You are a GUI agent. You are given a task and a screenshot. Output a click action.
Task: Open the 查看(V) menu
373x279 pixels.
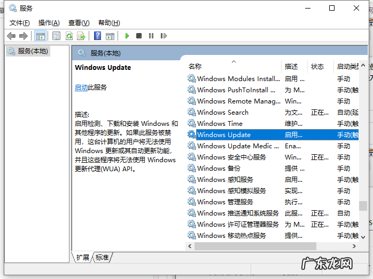[79, 23]
